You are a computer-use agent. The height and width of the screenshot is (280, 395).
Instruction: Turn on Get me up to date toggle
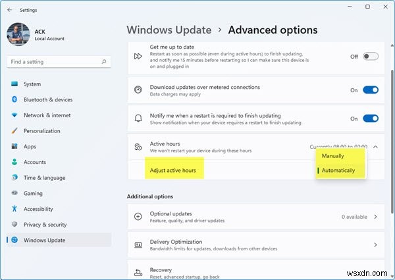coord(371,56)
